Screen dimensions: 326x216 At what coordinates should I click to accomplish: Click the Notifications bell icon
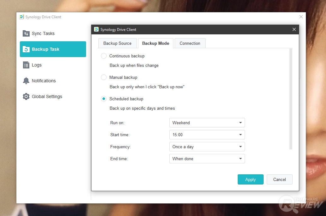(x=26, y=81)
